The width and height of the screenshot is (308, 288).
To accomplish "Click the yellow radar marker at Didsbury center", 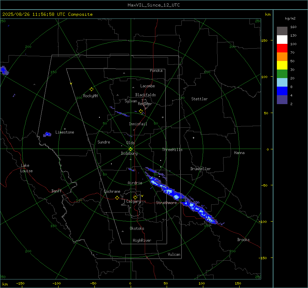I will [x=131, y=149].
